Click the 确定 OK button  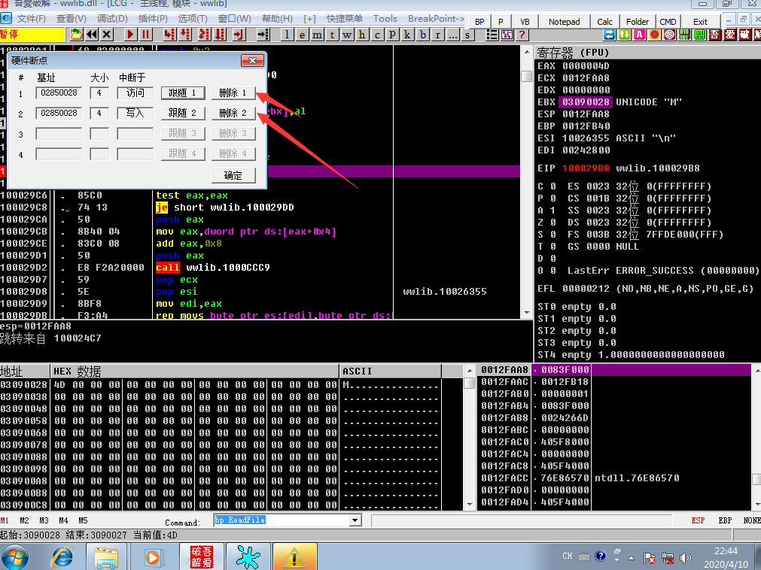tap(233, 175)
